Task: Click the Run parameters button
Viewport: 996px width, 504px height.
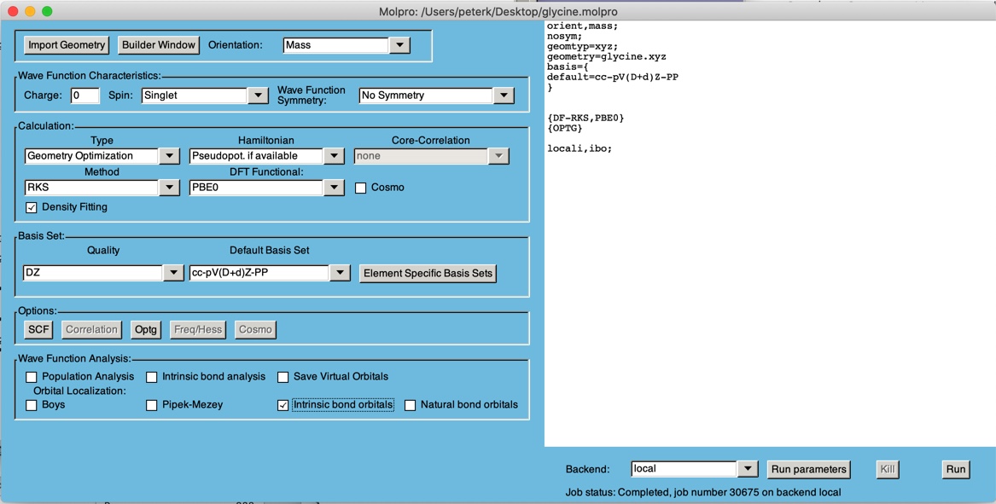Action: 808,469
